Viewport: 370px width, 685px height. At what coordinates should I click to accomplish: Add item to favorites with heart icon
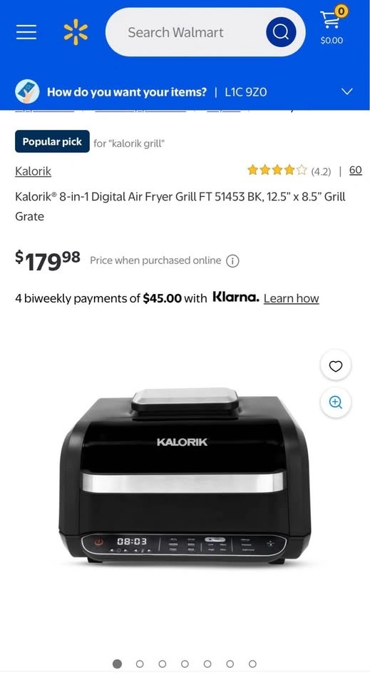pos(336,366)
